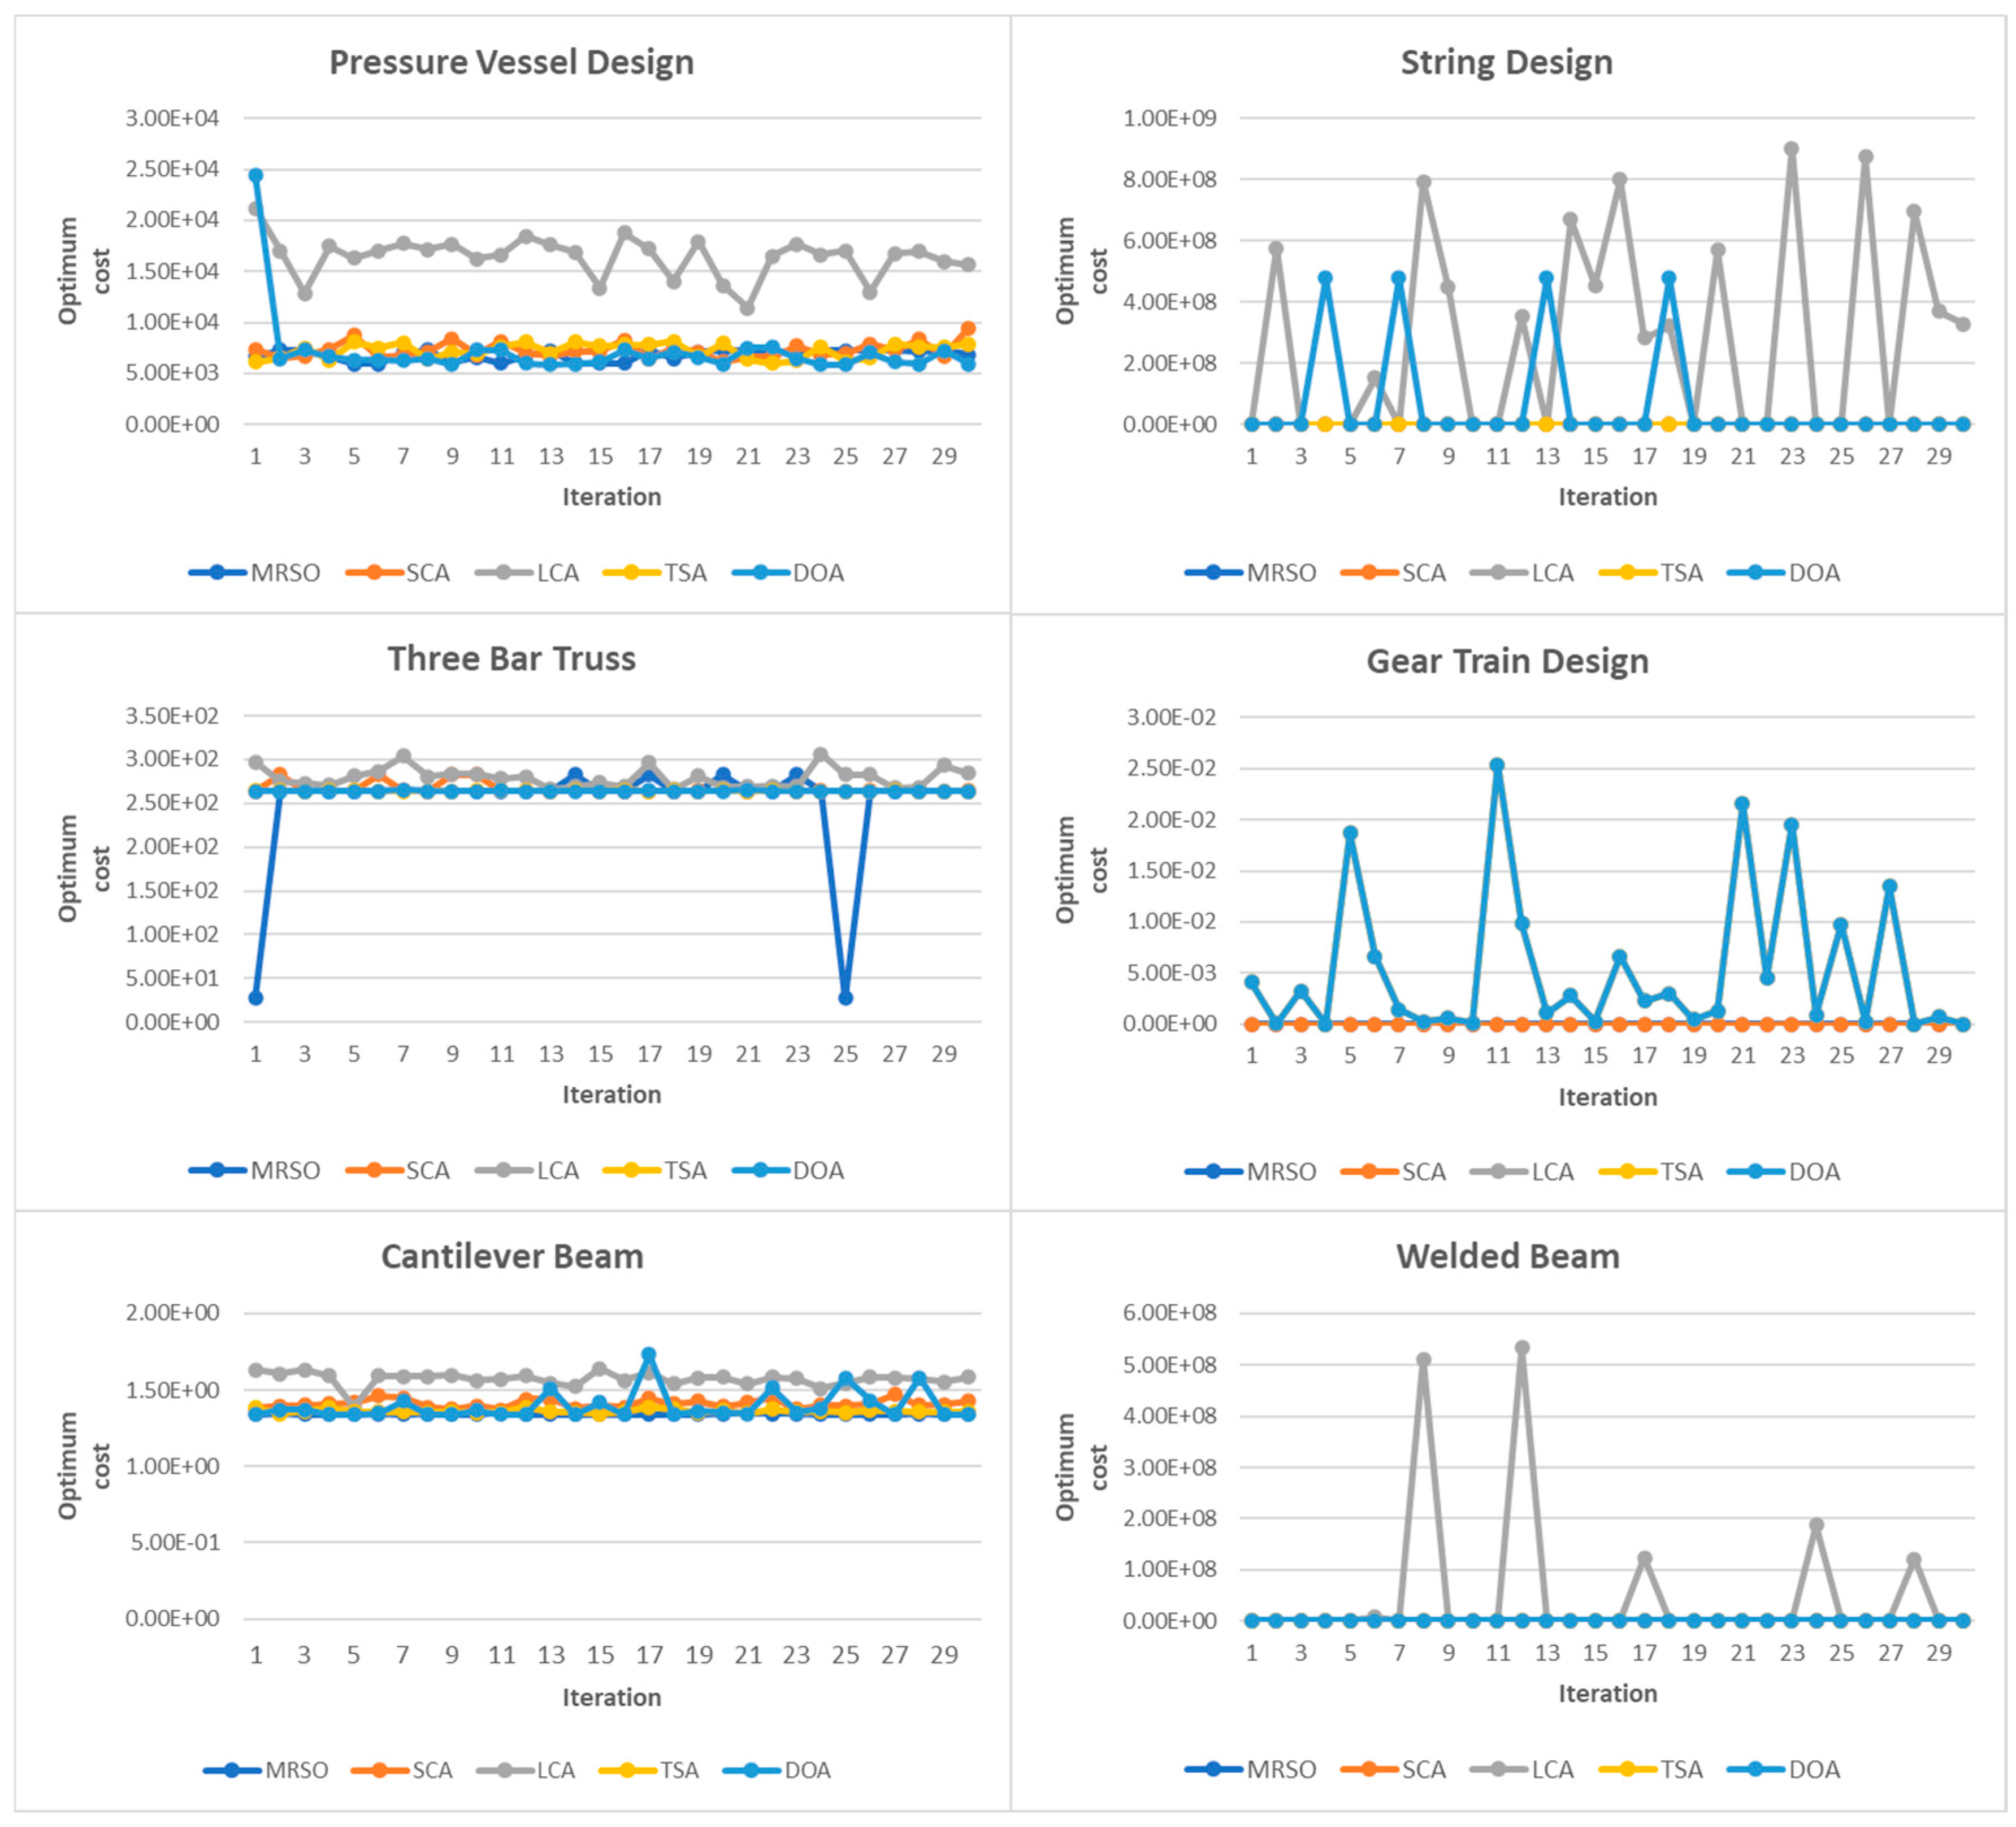Click the Three Bar Truss chart title

click(x=511, y=658)
